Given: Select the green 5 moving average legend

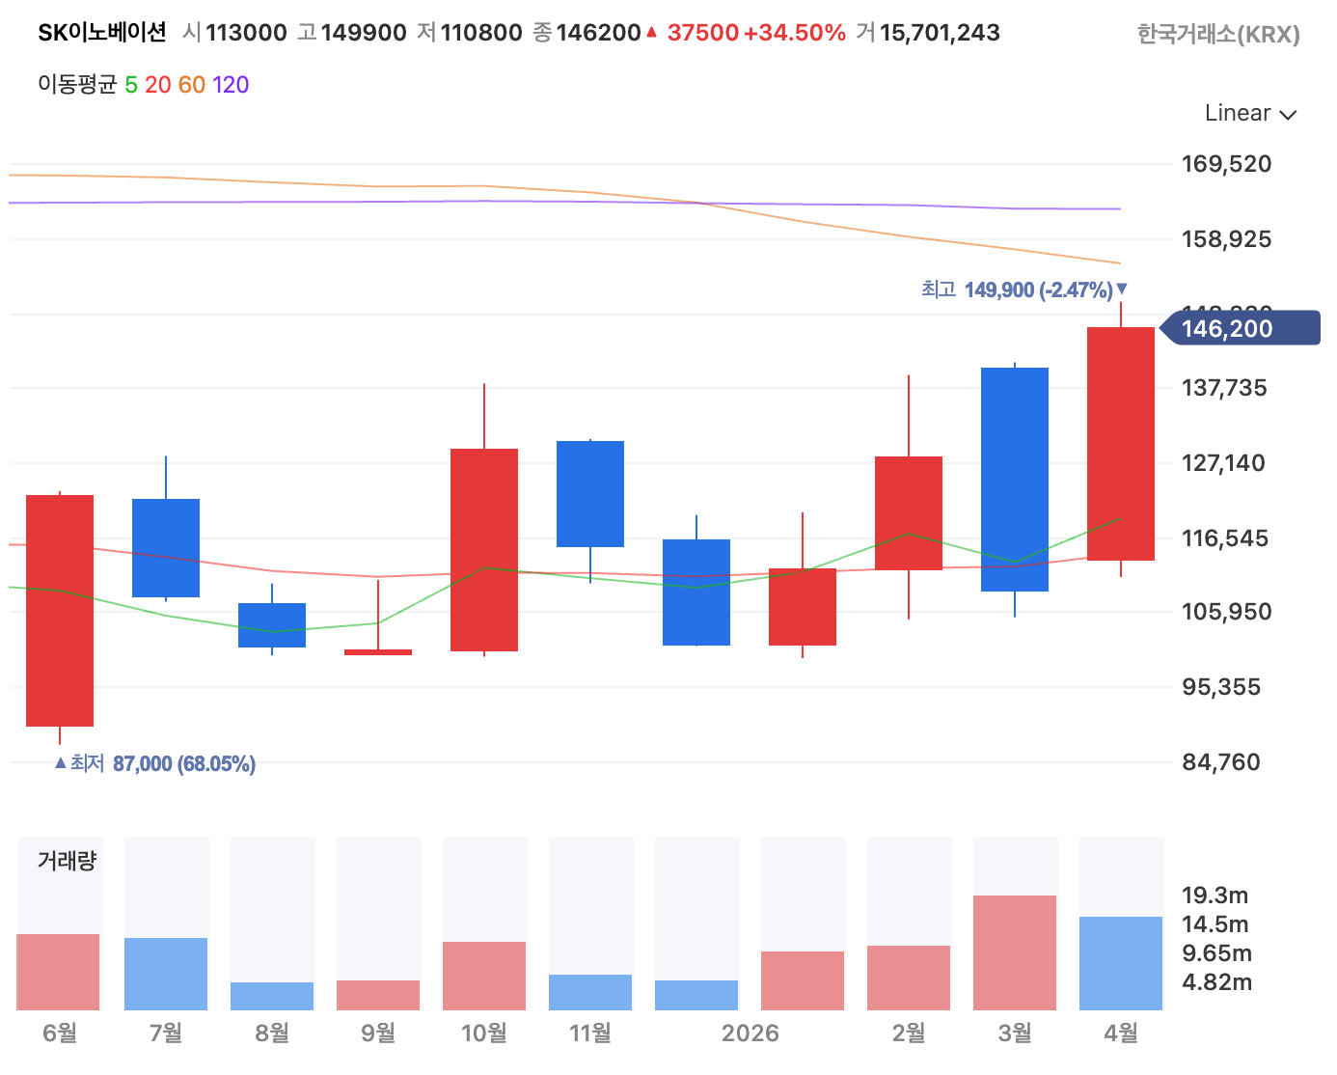Looking at the screenshot, I should (131, 85).
